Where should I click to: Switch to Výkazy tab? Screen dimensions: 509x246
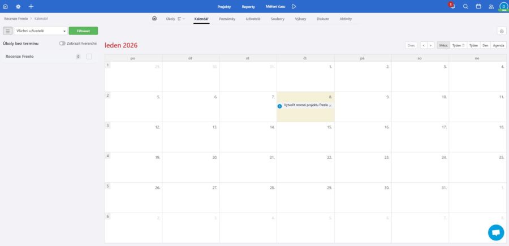pos(300,19)
